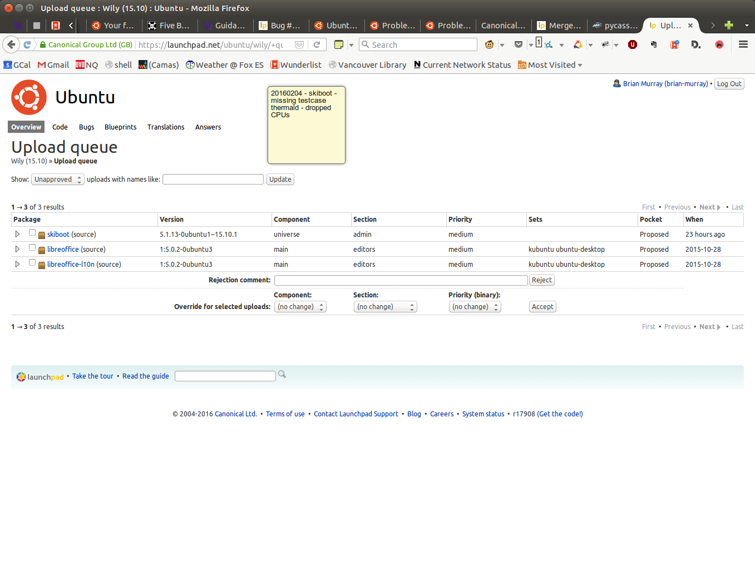Tick the skiboot package checkbox
Image resolution: width=755 pixels, height=587 pixels.
pos(32,233)
